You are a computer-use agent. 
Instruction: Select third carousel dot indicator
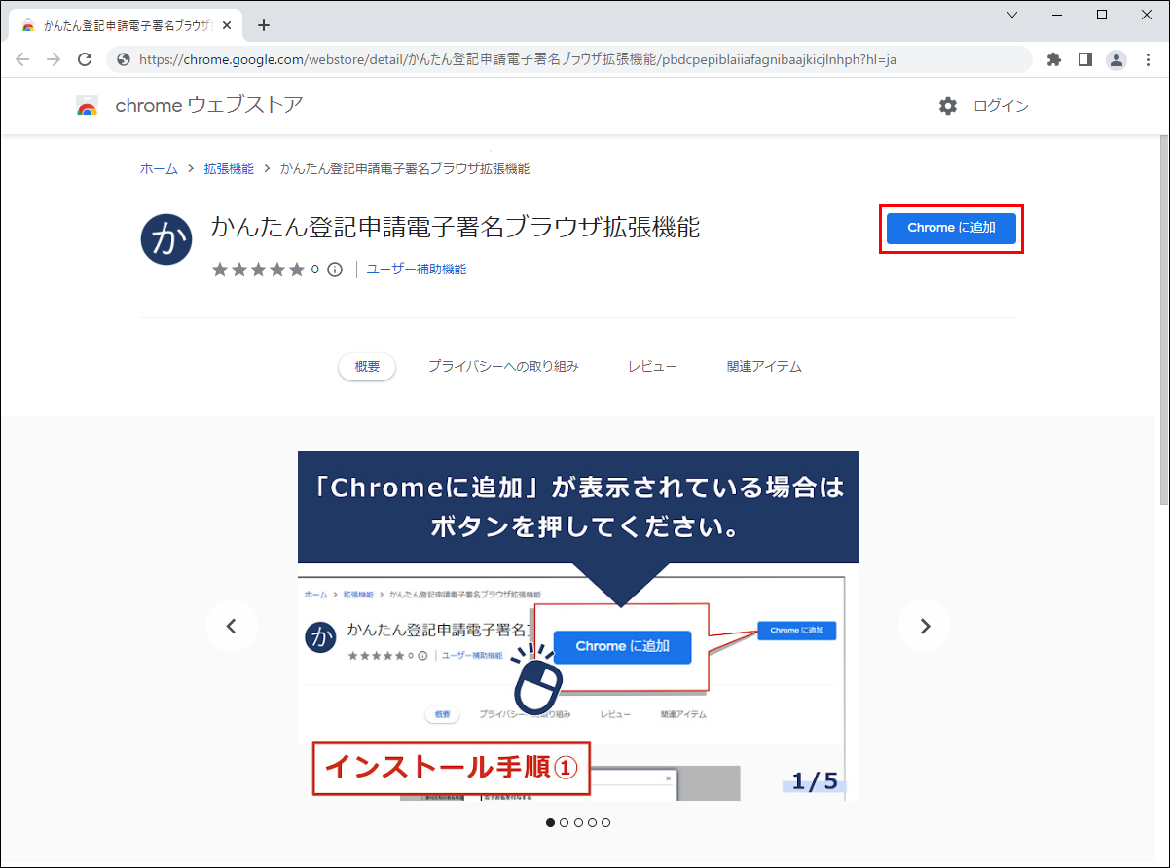click(x=578, y=822)
